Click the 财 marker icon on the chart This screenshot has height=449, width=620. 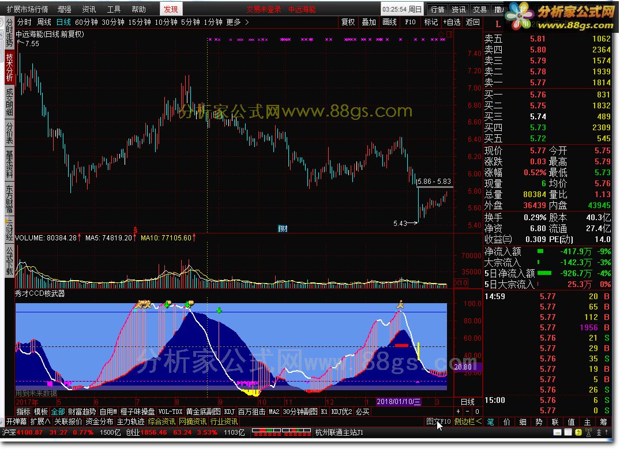tap(283, 228)
